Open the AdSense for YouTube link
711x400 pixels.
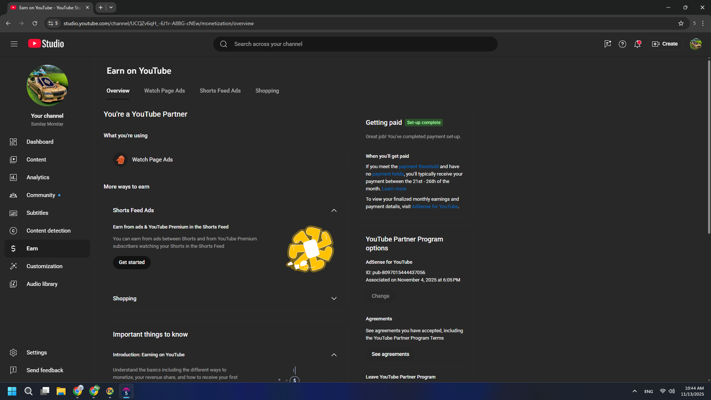tap(435, 207)
